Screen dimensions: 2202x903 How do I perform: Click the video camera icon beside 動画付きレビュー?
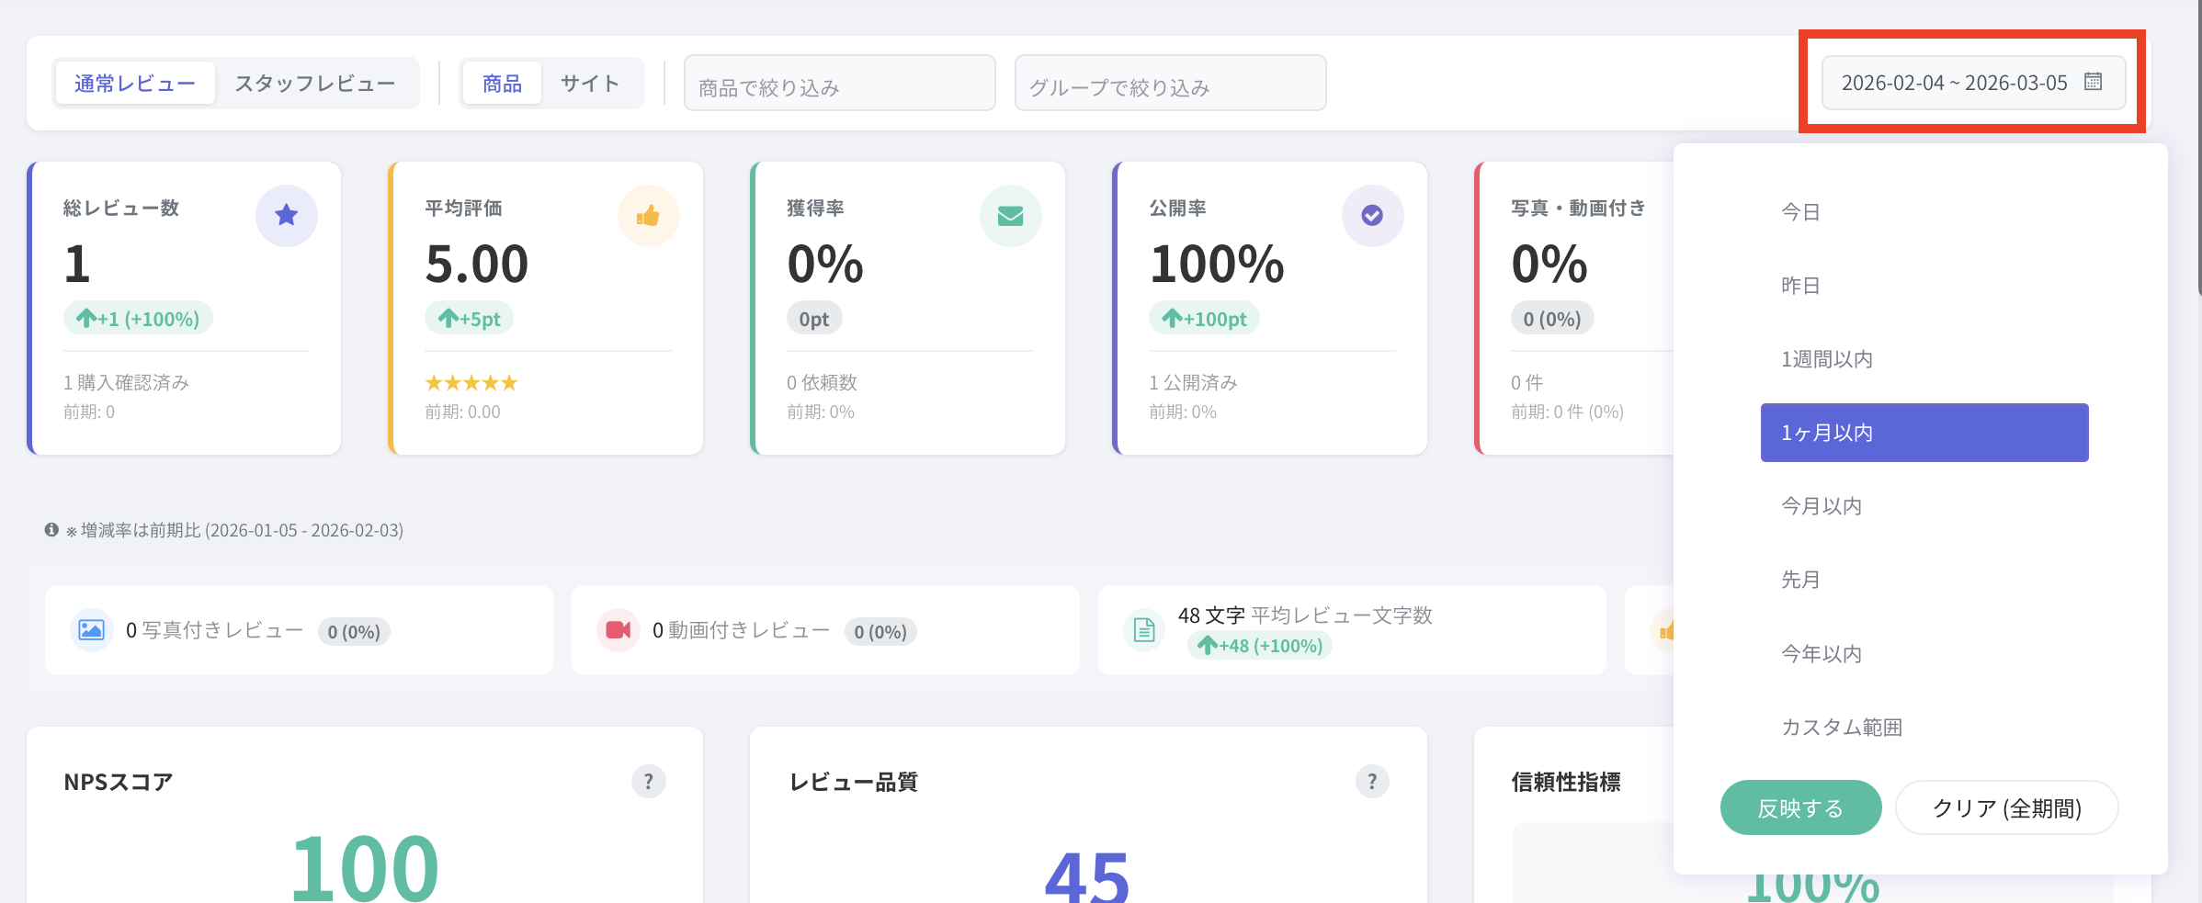click(618, 630)
